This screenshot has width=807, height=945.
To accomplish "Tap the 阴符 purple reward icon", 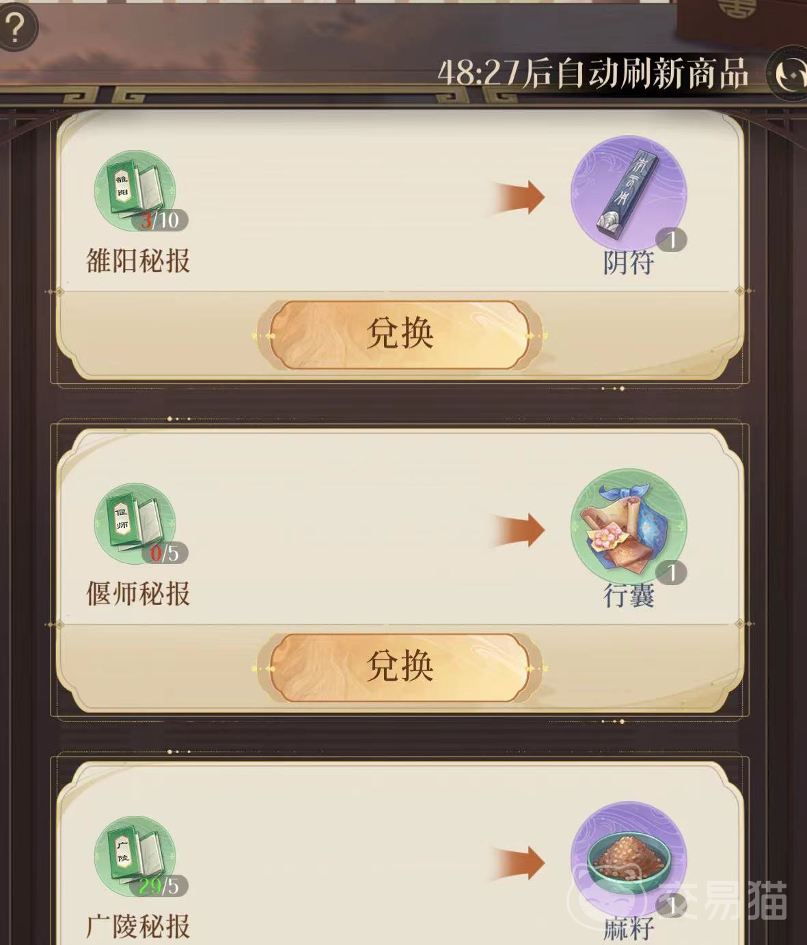I will [629, 193].
